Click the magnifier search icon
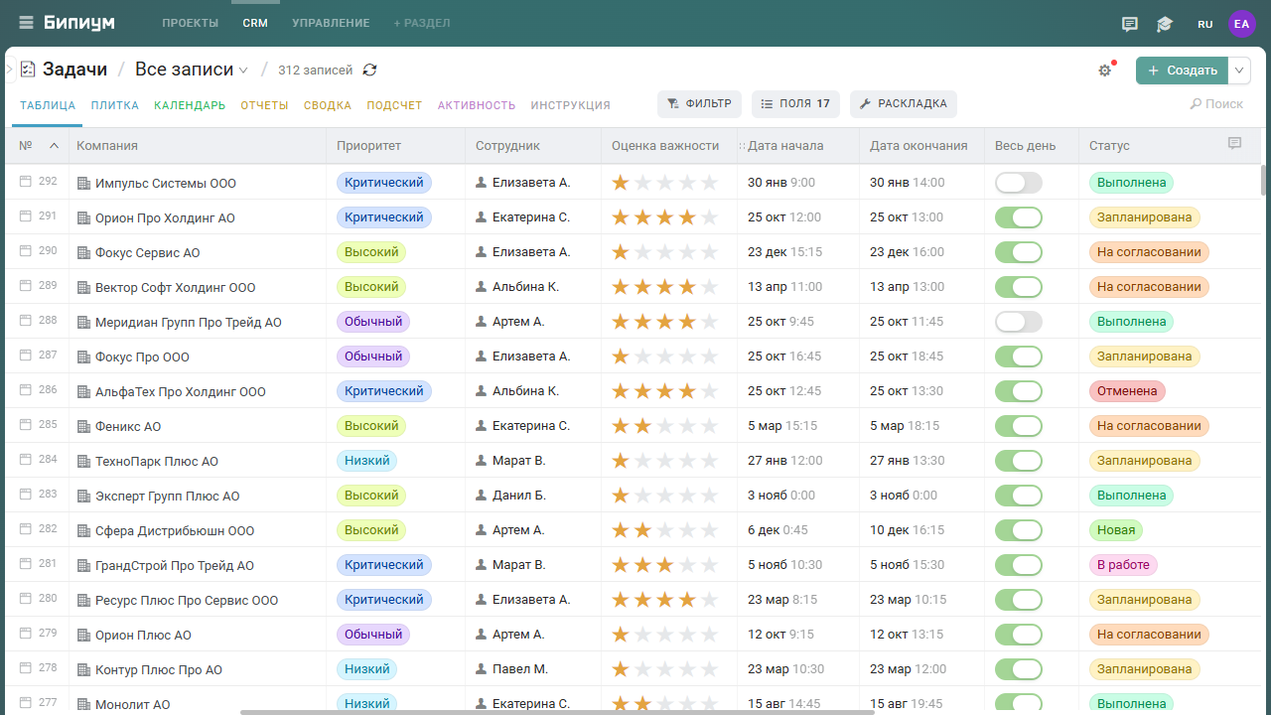1271x715 pixels. click(1196, 104)
